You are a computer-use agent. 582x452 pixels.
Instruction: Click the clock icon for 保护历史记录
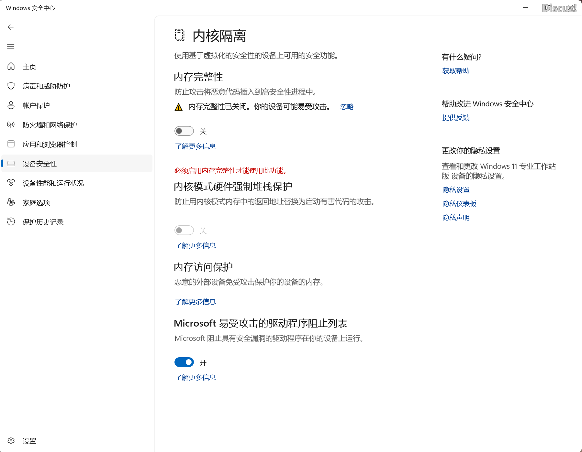pyautogui.click(x=11, y=221)
